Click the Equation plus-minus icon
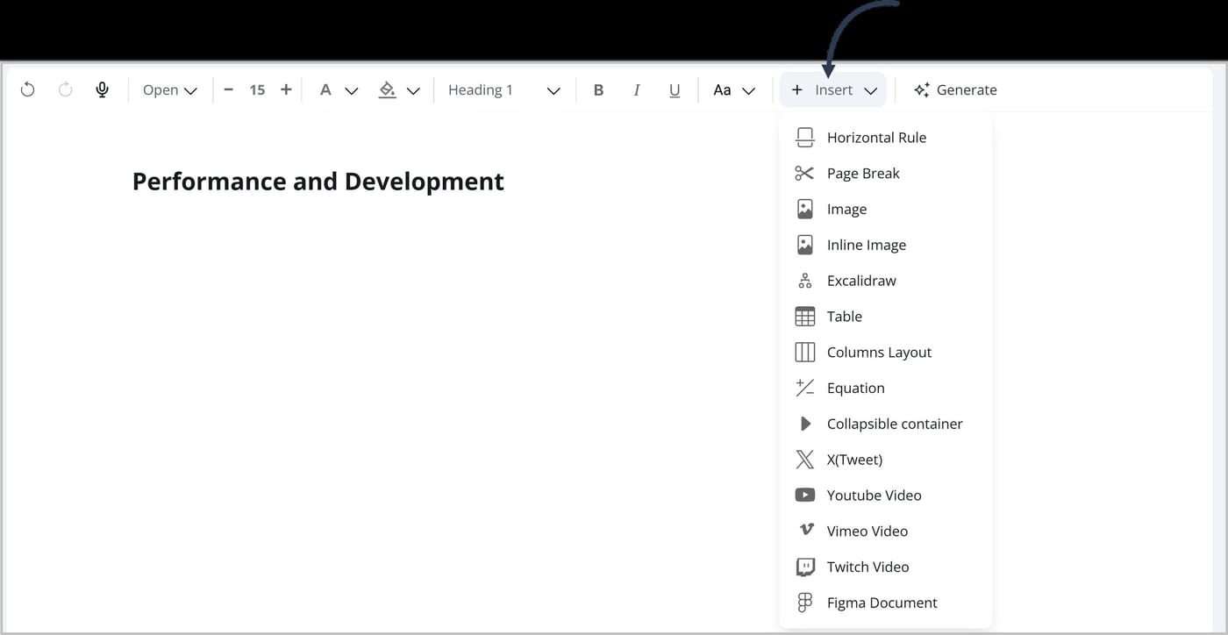 (804, 388)
